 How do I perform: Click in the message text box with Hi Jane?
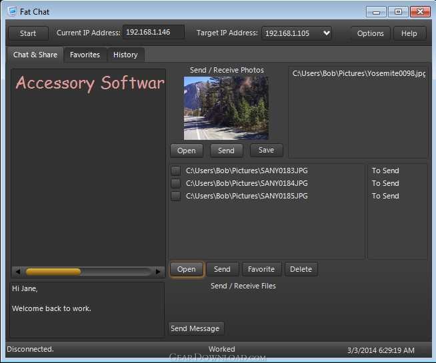click(87, 309)
